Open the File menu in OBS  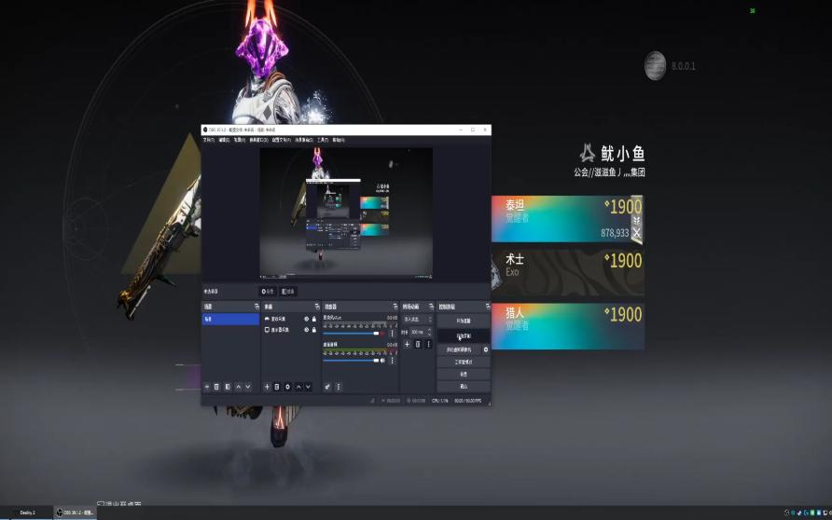click(x=209, y=140)
